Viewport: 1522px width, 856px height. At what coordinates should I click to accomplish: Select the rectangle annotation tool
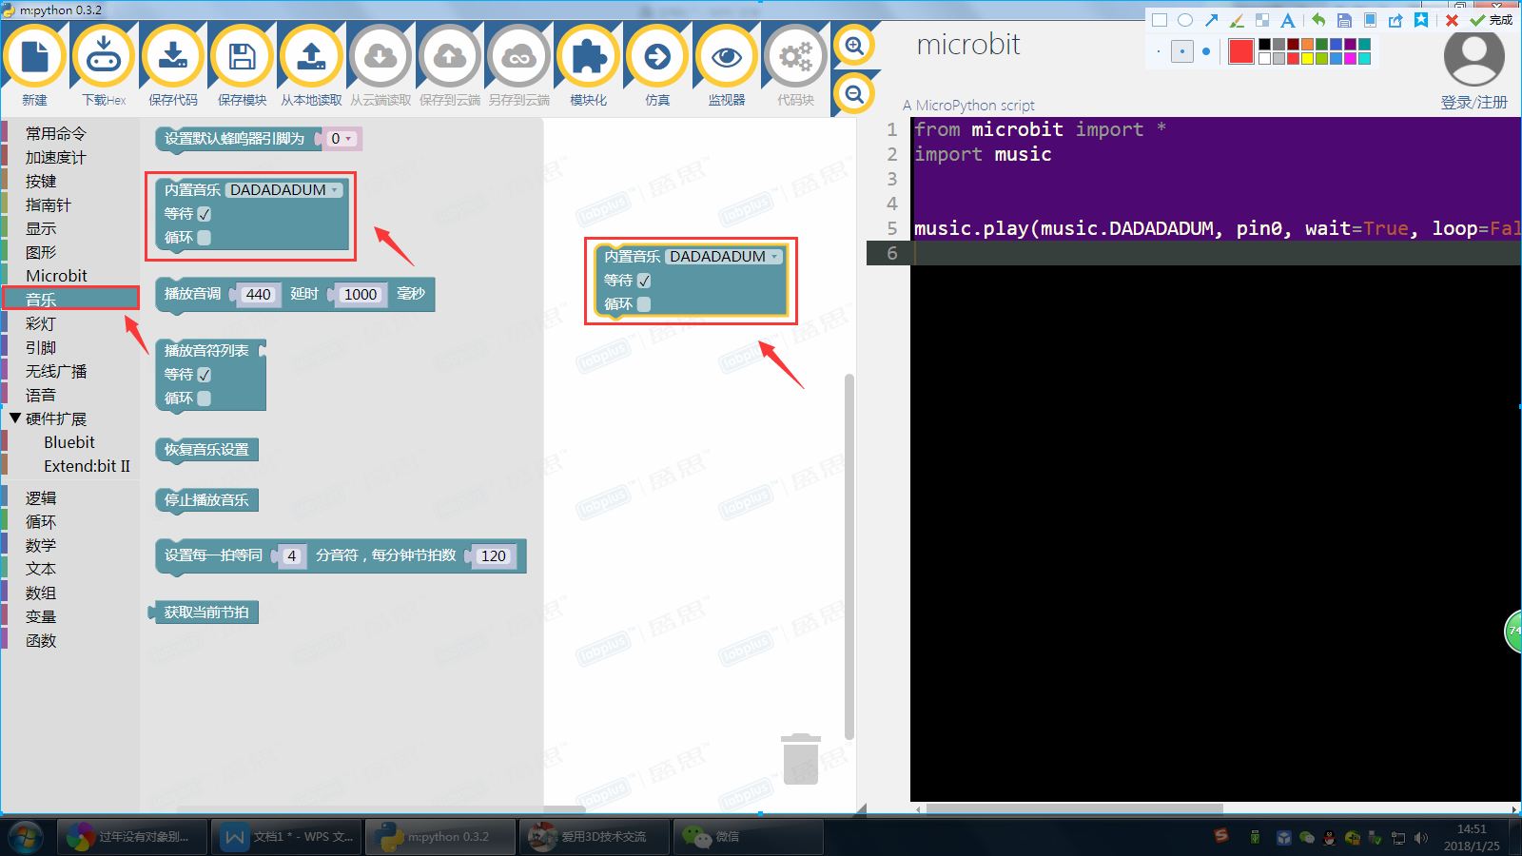(1160, 20)
